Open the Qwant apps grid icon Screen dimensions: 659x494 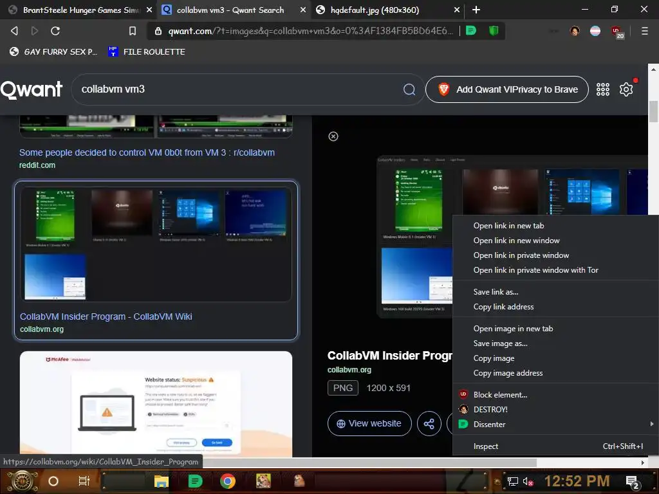pos(602,89)
